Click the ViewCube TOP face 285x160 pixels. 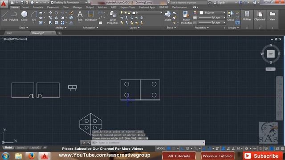[x=271, y=54]
